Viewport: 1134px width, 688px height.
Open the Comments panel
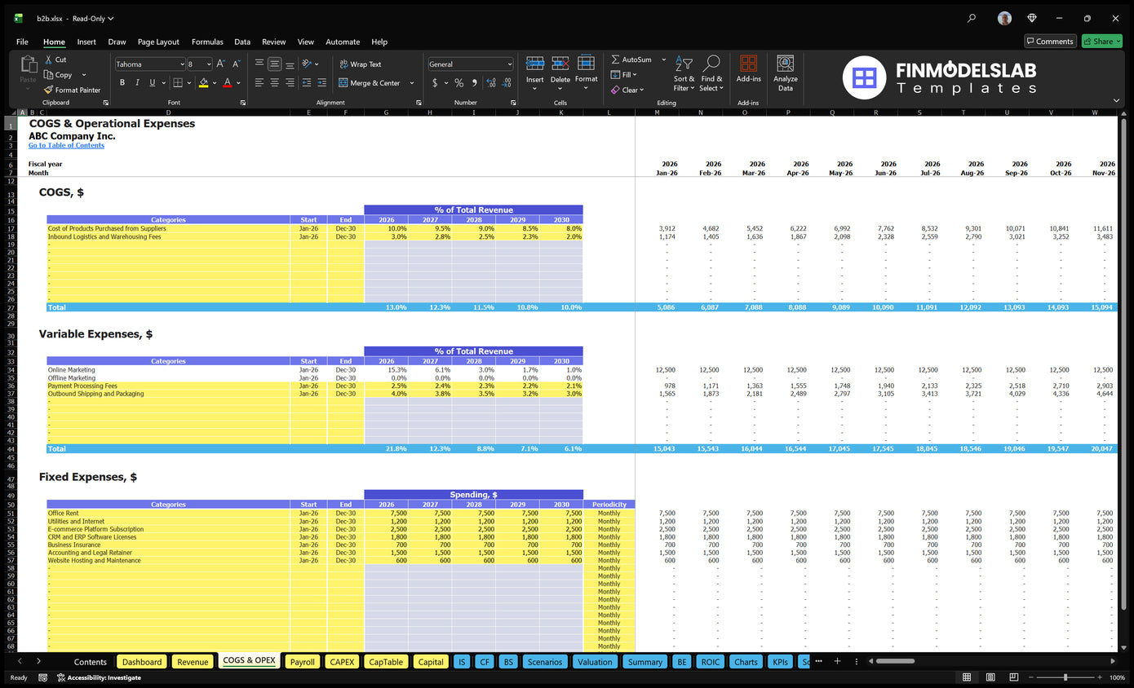[x=1050, y=41]
